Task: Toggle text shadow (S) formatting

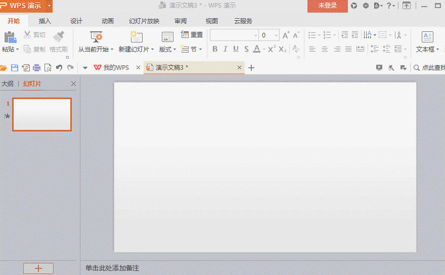Action: tap(246, 49)
